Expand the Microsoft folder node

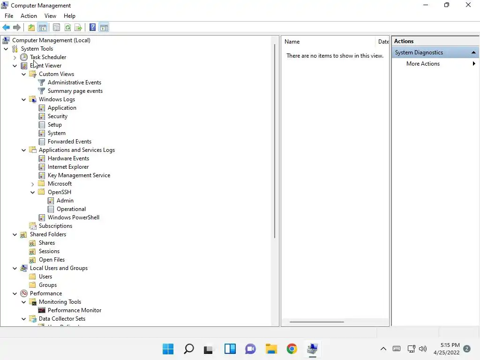tap(32, 184)
